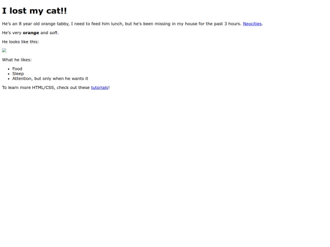This screenshot has height=247, width=330.
Task: Click the bullet before 'Food'
Action: point(9,69)
